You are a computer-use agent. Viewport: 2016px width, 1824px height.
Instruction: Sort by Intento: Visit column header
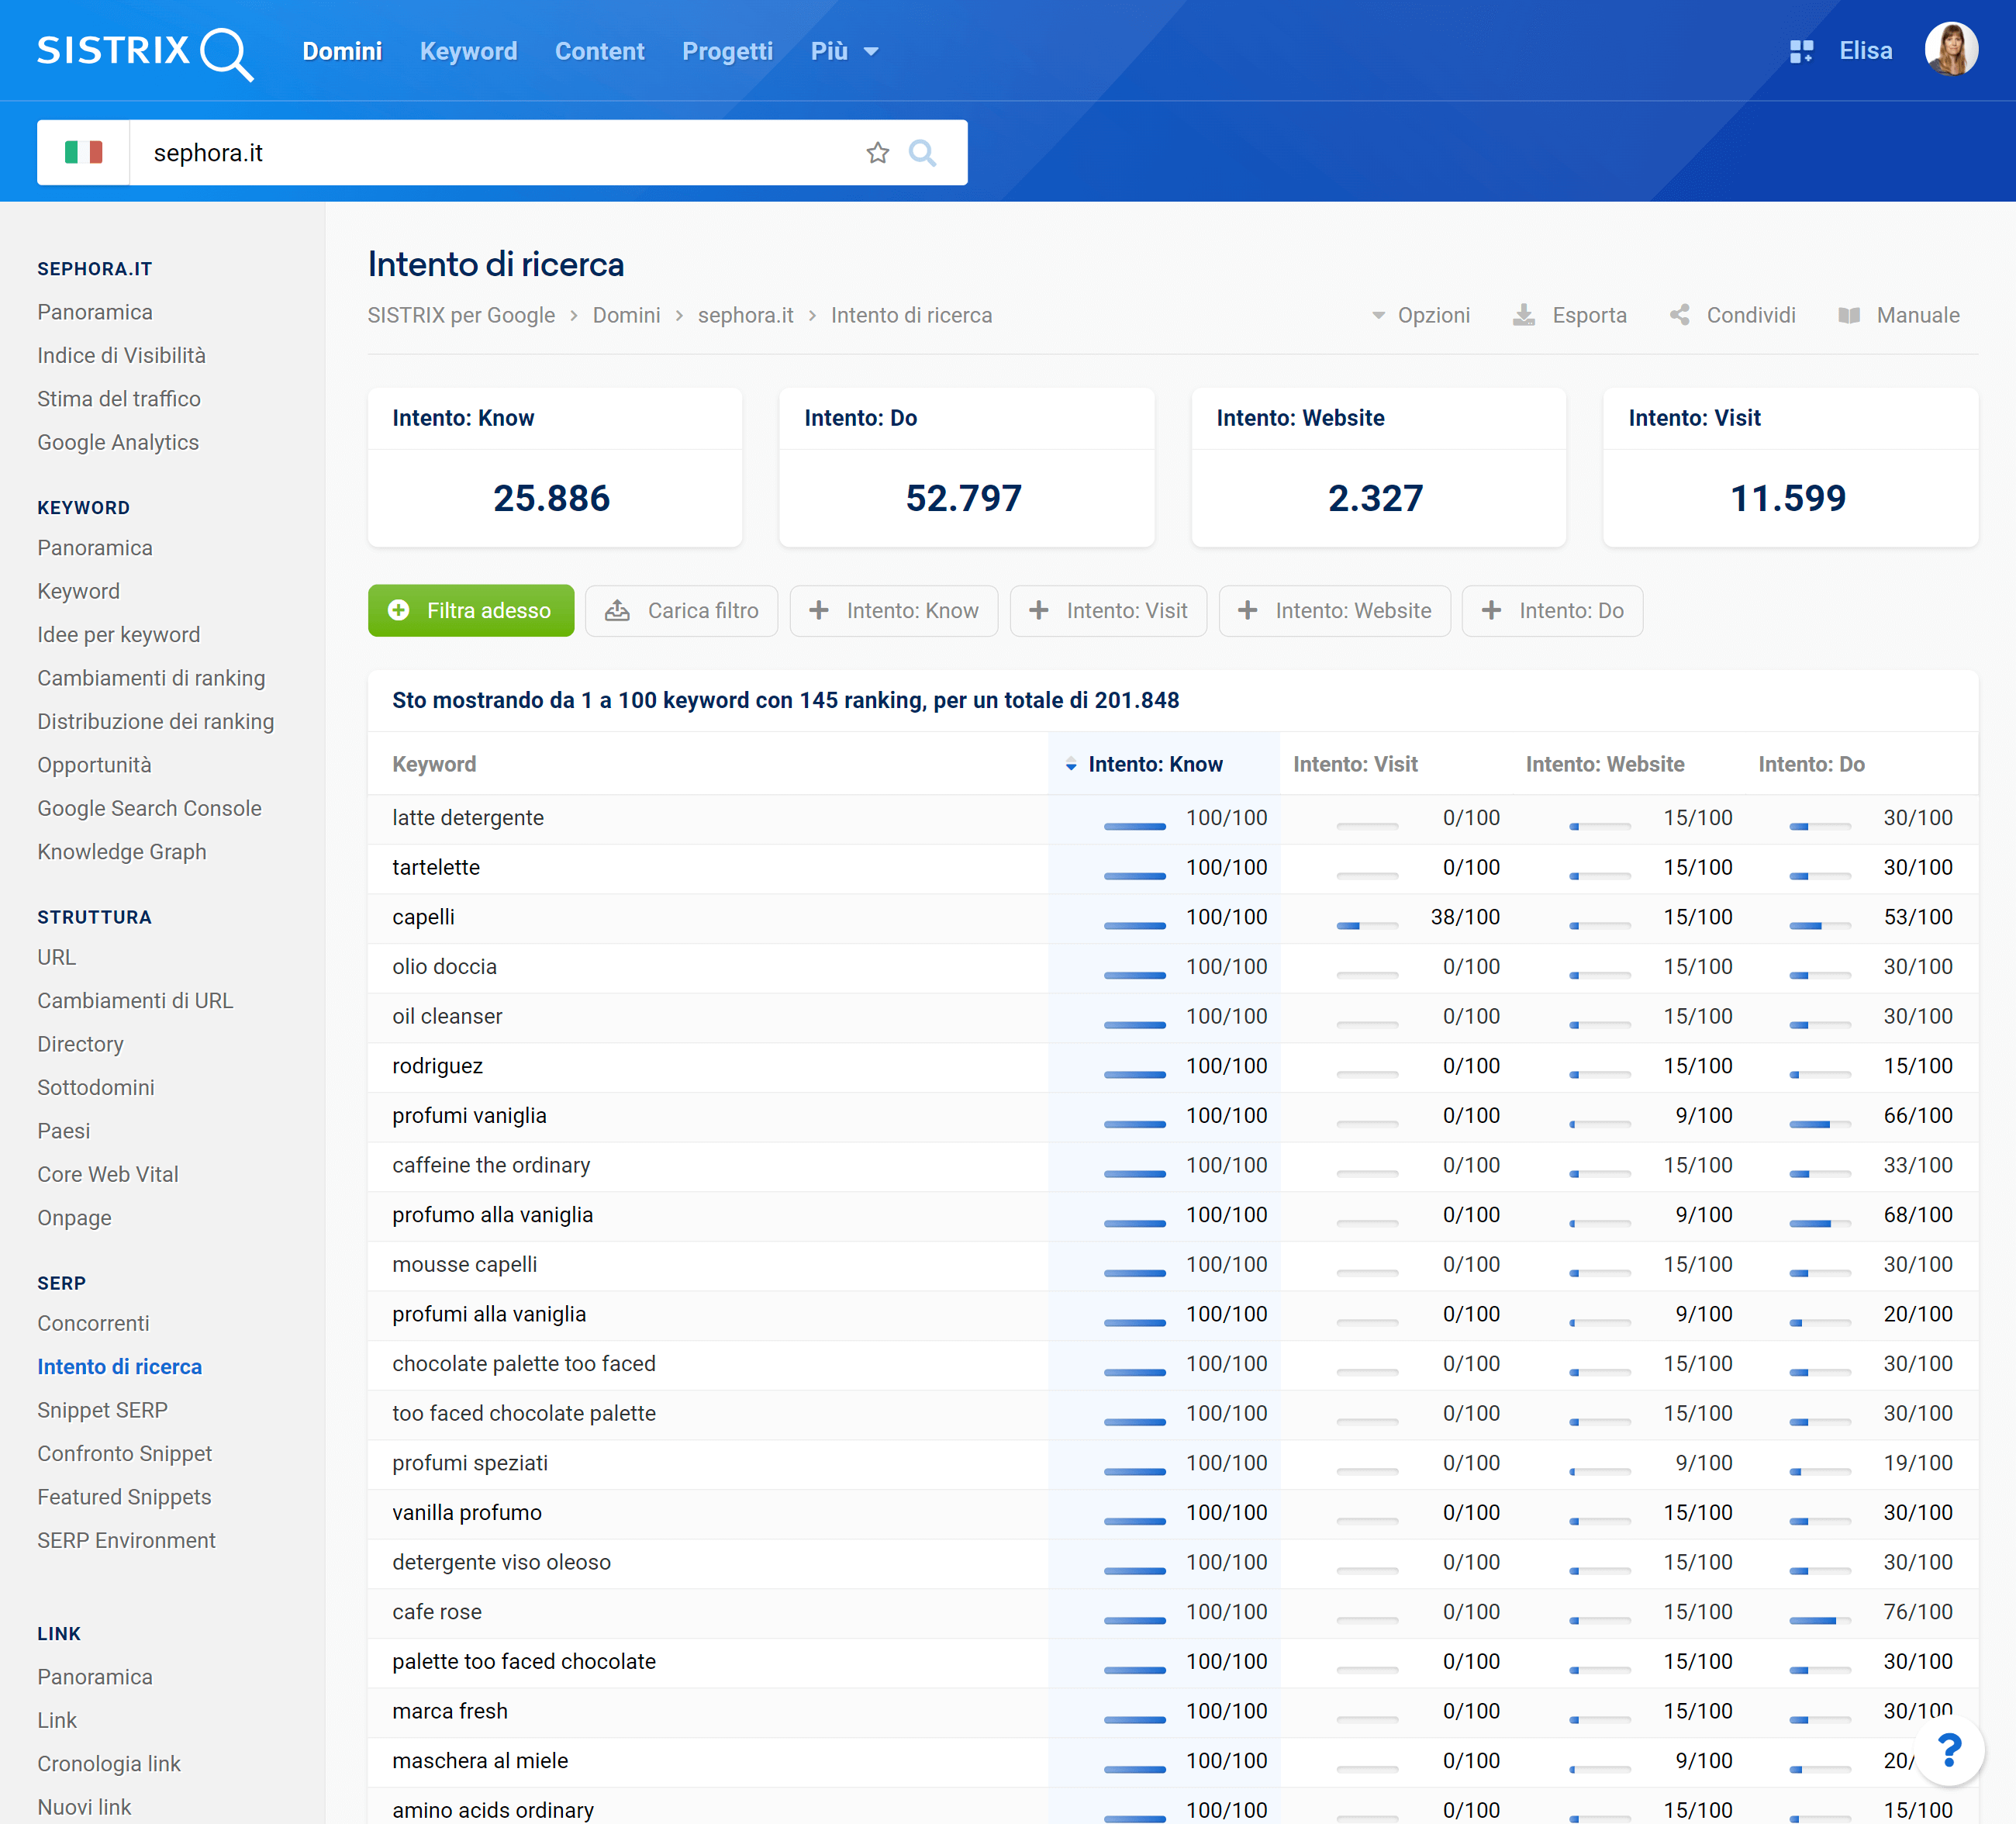click(x=1355, y=764)
